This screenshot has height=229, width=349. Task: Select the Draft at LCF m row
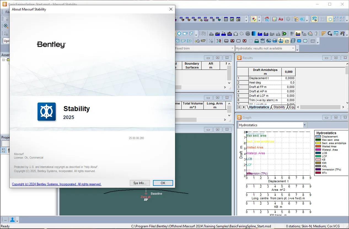coord(266,96)
